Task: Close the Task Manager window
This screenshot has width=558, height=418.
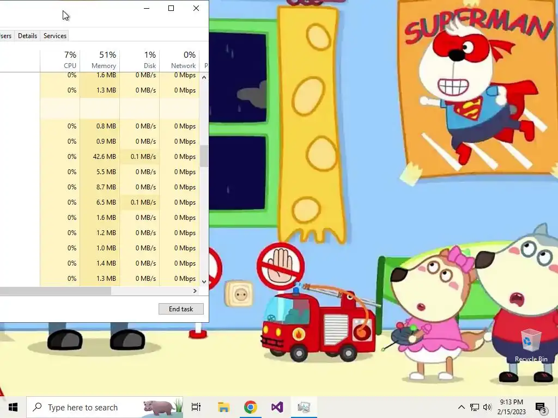Action: coord(196,8)
